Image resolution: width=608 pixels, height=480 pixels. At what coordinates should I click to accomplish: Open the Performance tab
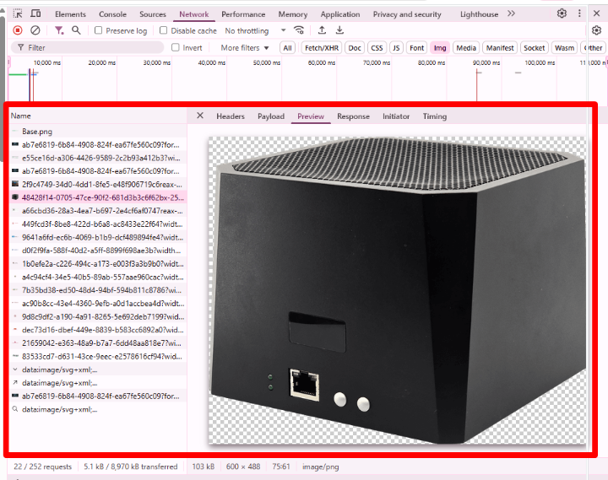pyautogui.click(x=243, y=14)
